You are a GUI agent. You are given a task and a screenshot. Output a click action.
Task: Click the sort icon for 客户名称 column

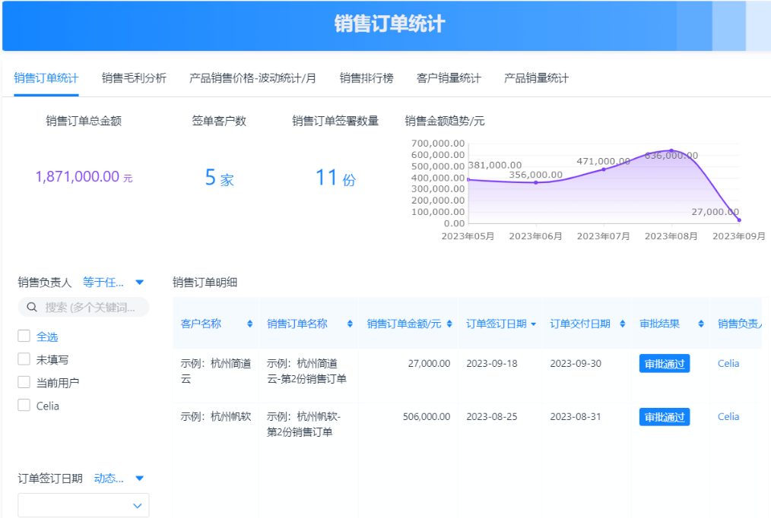click(x=250, y=324)
